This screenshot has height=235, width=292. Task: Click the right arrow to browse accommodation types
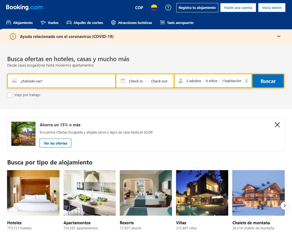284,205
